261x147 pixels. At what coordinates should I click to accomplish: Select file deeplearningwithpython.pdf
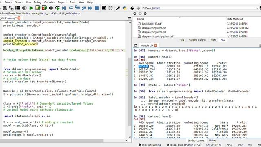(x=158, y=36)
